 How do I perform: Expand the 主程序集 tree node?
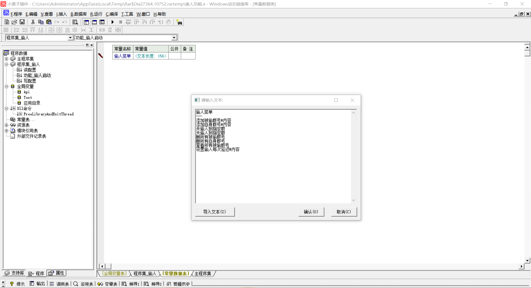[x=6, y=59]
